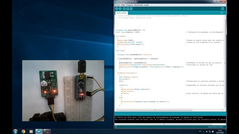Click the console output horizontal scrollbar
This screenshot has width=239, height=134.
coord(164,124)
